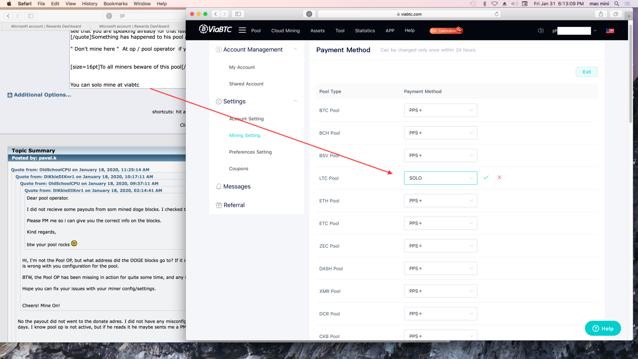Screen dimensions: 638x359
Task: Open XMR Pool payment method dropdown
Action: pyautogui.click(x=440, y=291)
